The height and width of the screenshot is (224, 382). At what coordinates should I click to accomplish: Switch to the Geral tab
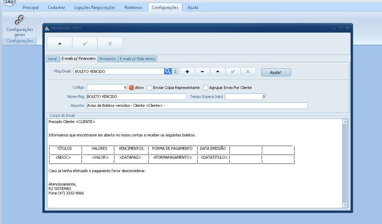(52, 59)
